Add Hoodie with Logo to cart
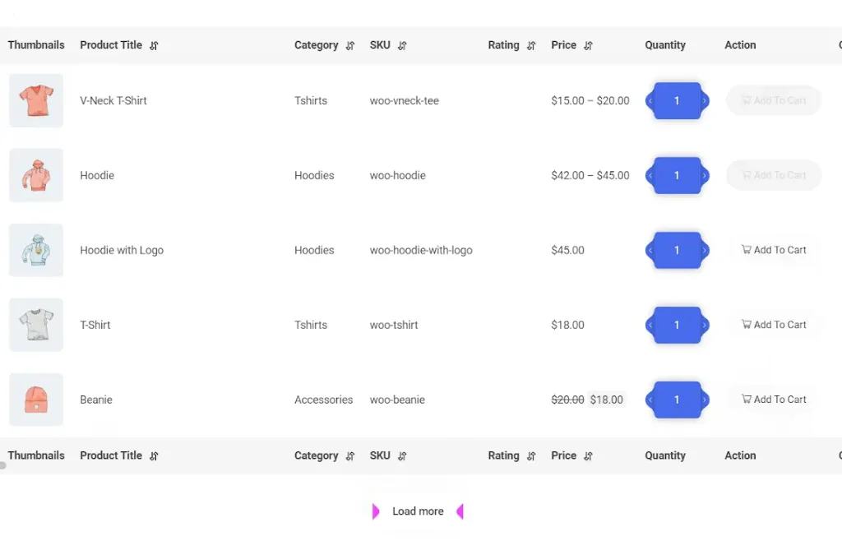 (774, 250)
